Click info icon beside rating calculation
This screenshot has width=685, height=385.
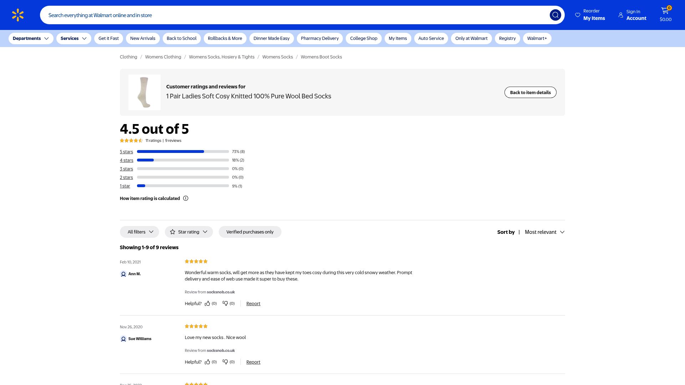click(186, 198)
